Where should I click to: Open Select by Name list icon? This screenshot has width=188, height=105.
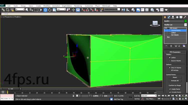31,10
